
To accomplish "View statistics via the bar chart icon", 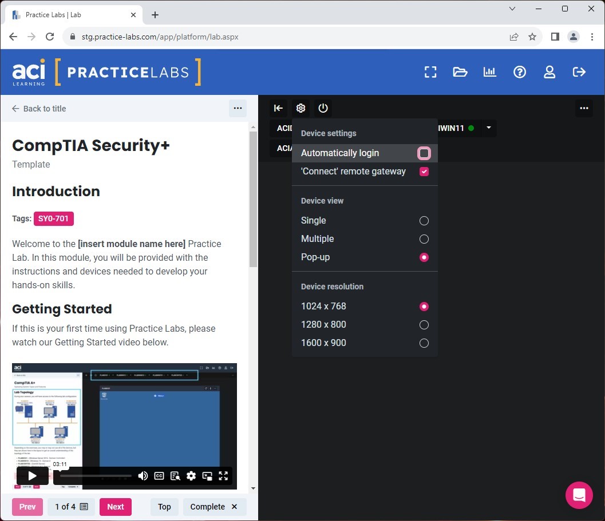I will 489,72.
